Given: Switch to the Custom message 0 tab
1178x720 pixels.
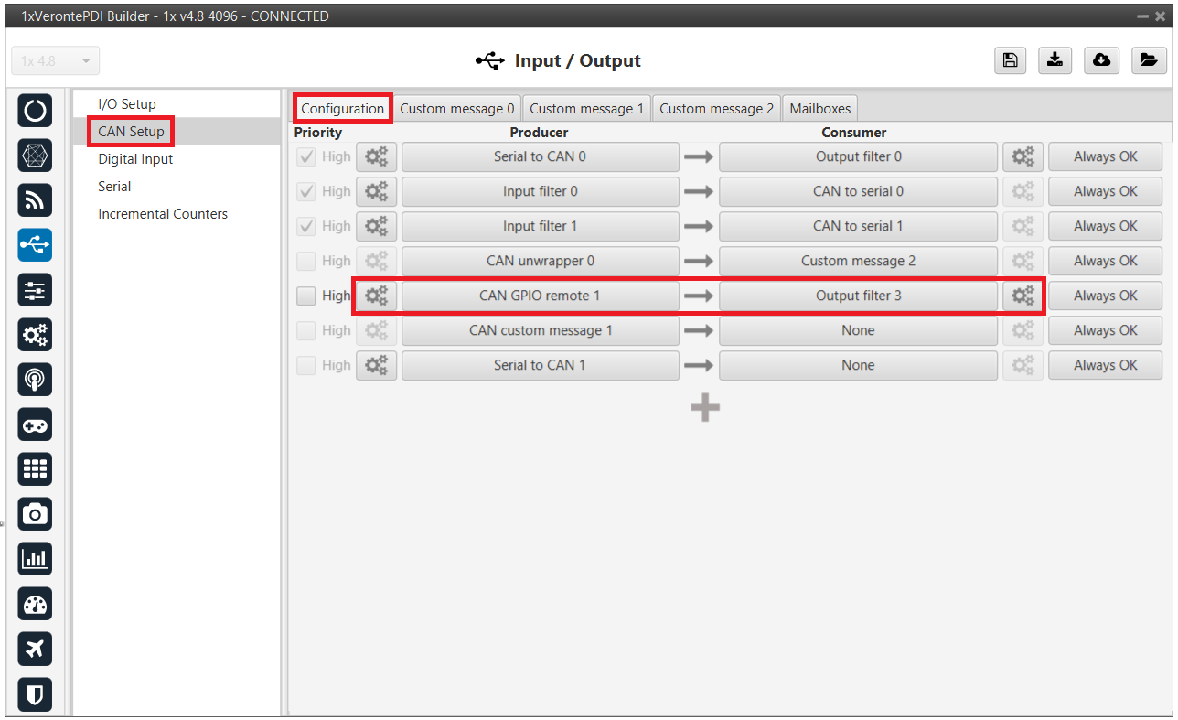Looking at the screenshot, I should [x=457, y=108].
